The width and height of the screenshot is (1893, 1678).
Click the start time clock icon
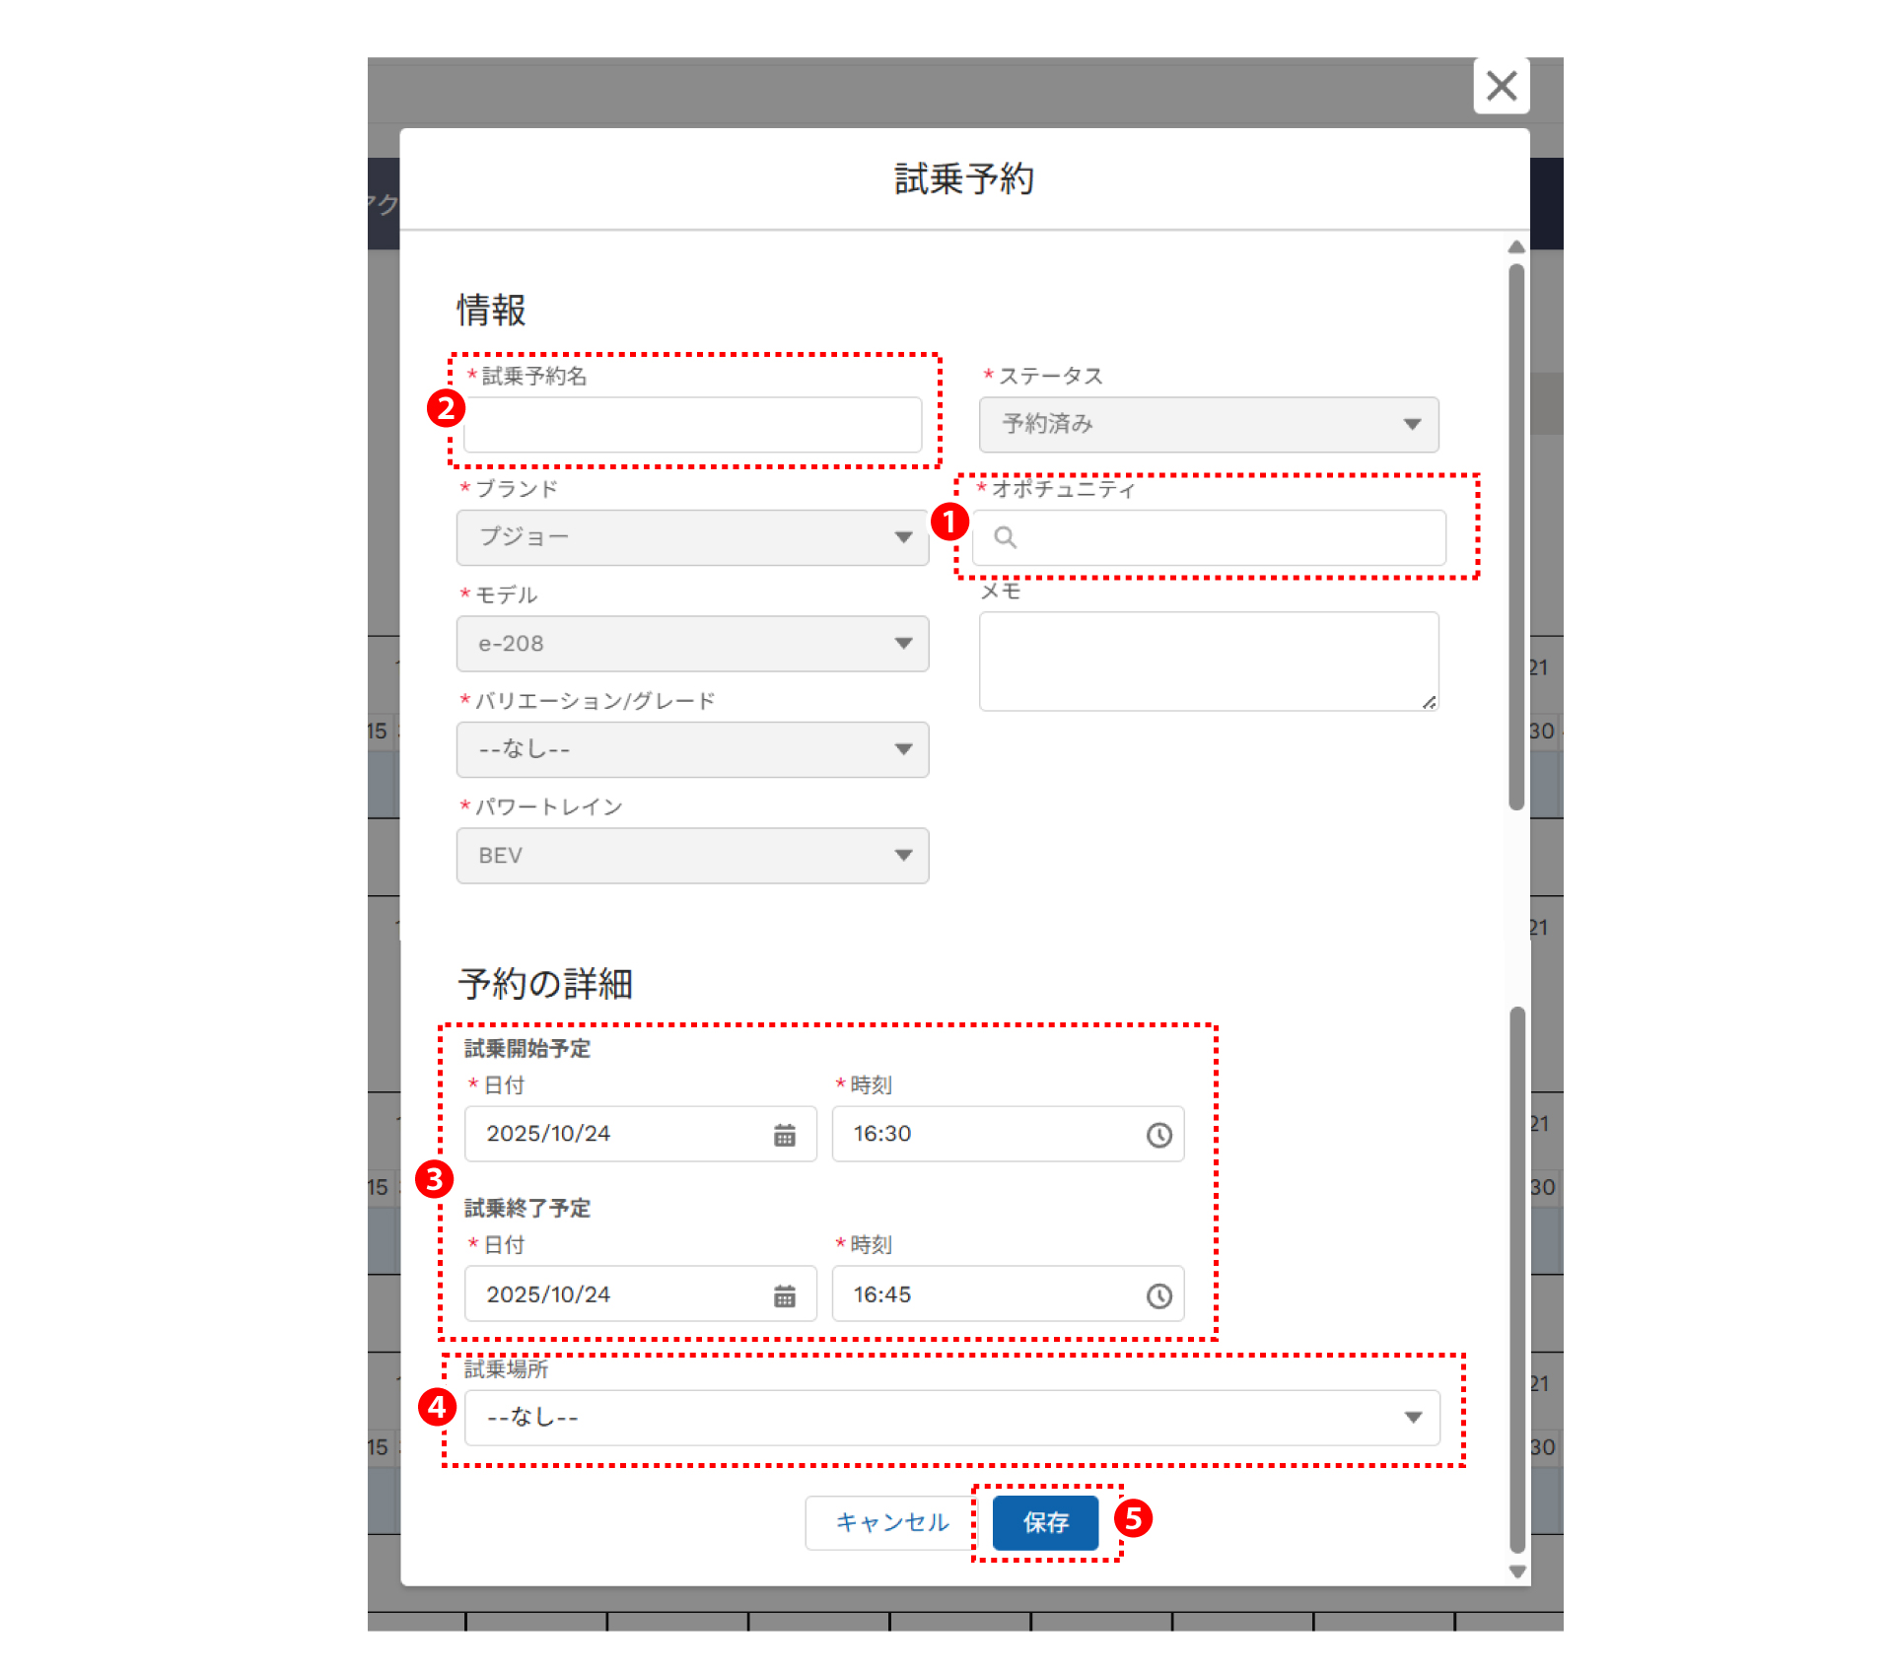(1158, 1135)
